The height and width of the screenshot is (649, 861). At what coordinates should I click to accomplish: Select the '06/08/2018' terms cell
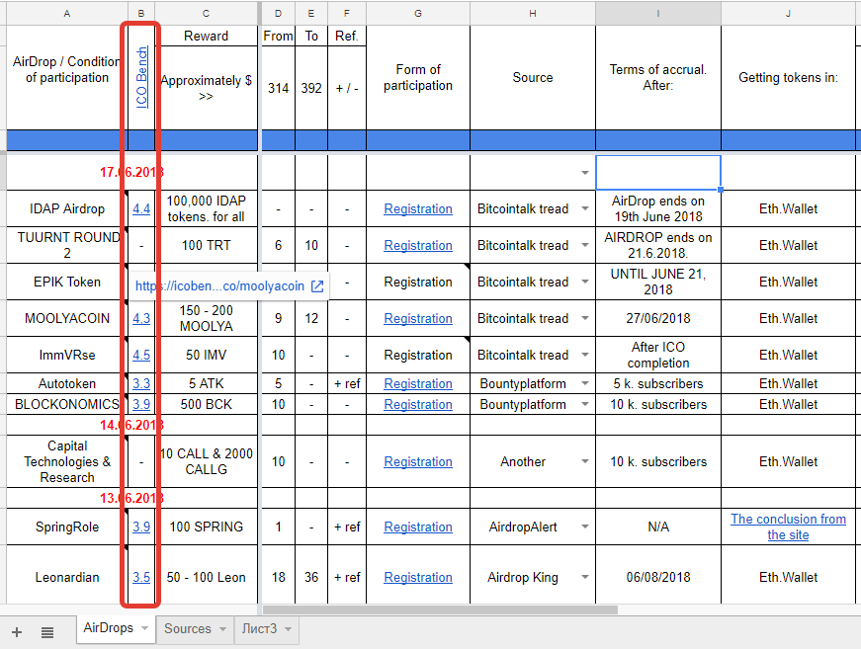[x=657, y=577]
